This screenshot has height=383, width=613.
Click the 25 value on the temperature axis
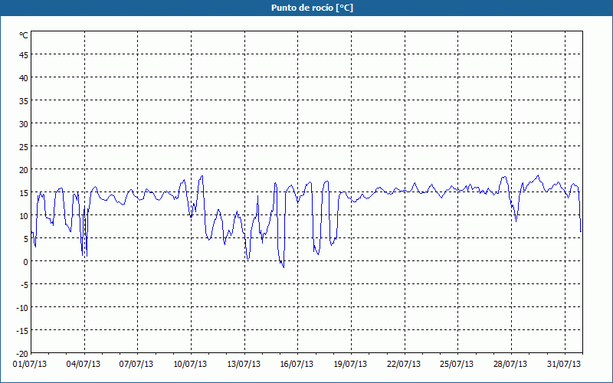pyautogui.click(x=24, y=147)
